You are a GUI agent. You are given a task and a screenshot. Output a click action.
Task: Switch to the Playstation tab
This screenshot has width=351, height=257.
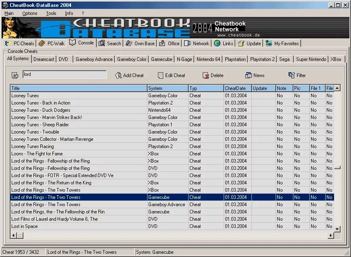[235, 59]
